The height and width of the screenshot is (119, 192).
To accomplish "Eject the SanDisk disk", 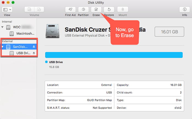I will tap(34, 47).
